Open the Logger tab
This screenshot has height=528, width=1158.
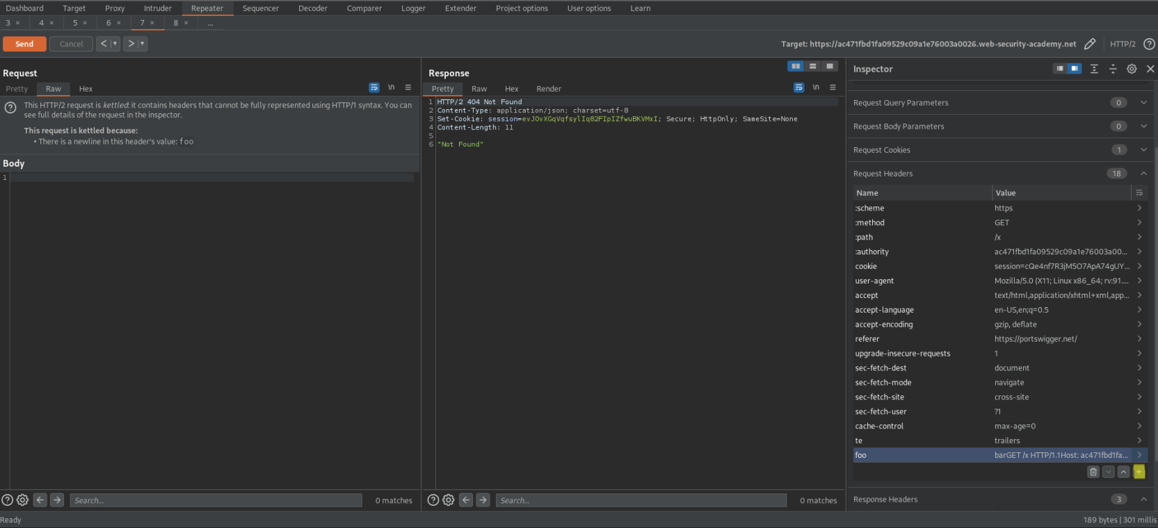point(413,8)
